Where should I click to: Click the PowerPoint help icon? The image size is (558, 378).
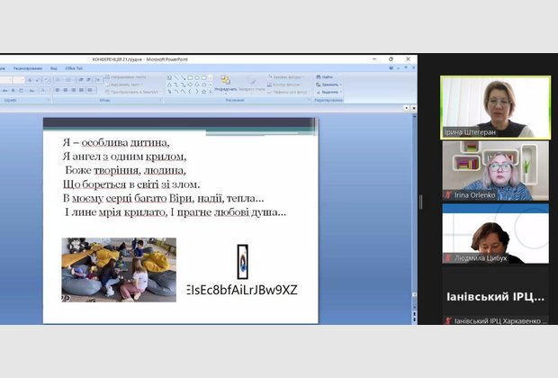click(x=391, y=68)
